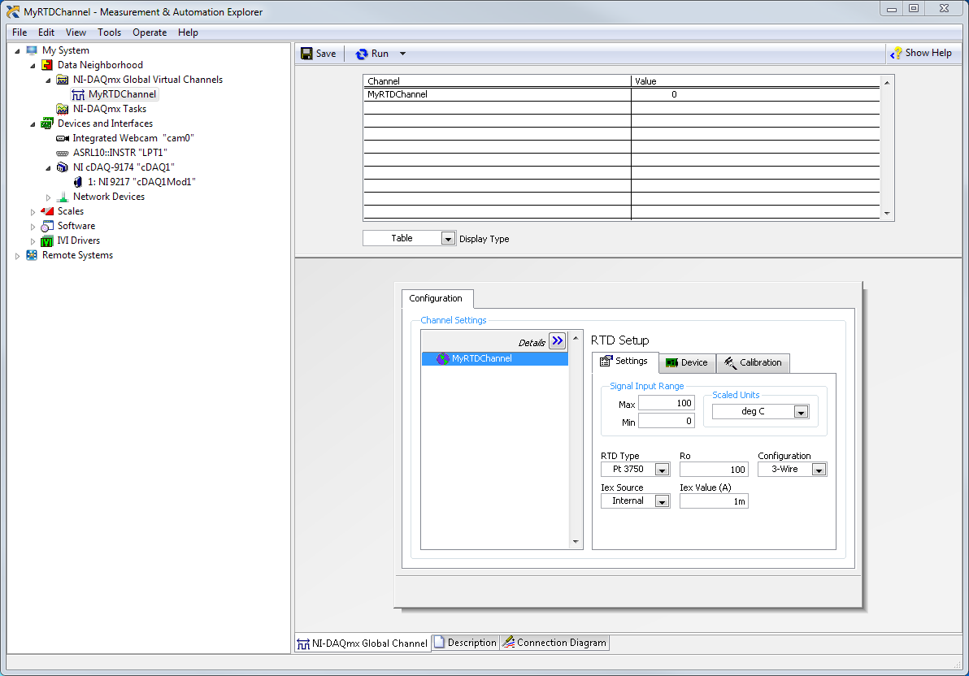Switch to the Connection Diagram tab
This screenshot has height=676, width=969.
(x=554, y=643)
